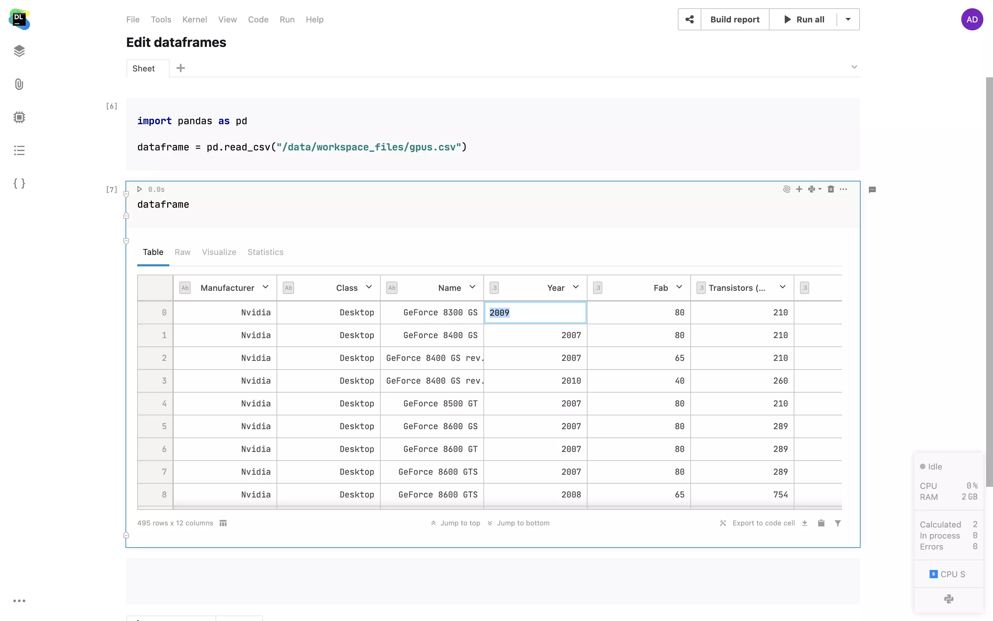
Task: Expand the Run all dropdown arrow
Action: pyautogui.click(x=848, y=19)
